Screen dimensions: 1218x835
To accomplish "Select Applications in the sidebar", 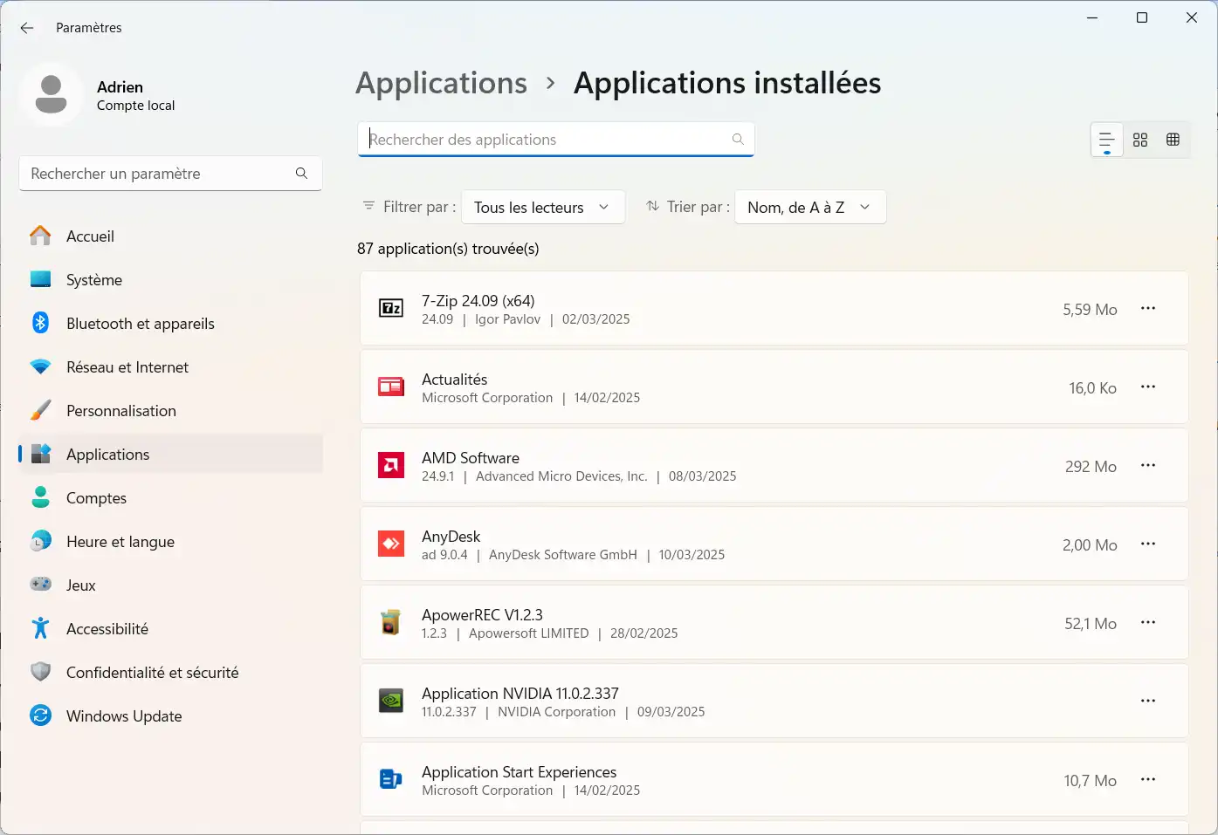I will (171, 455).
